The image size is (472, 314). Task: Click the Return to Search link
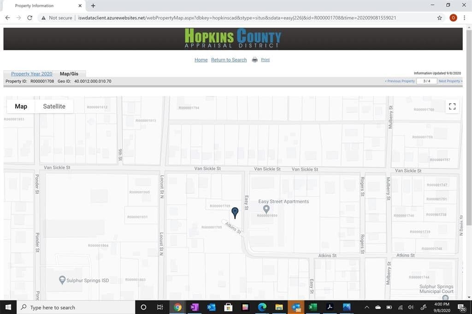click(x=229, y=60)
